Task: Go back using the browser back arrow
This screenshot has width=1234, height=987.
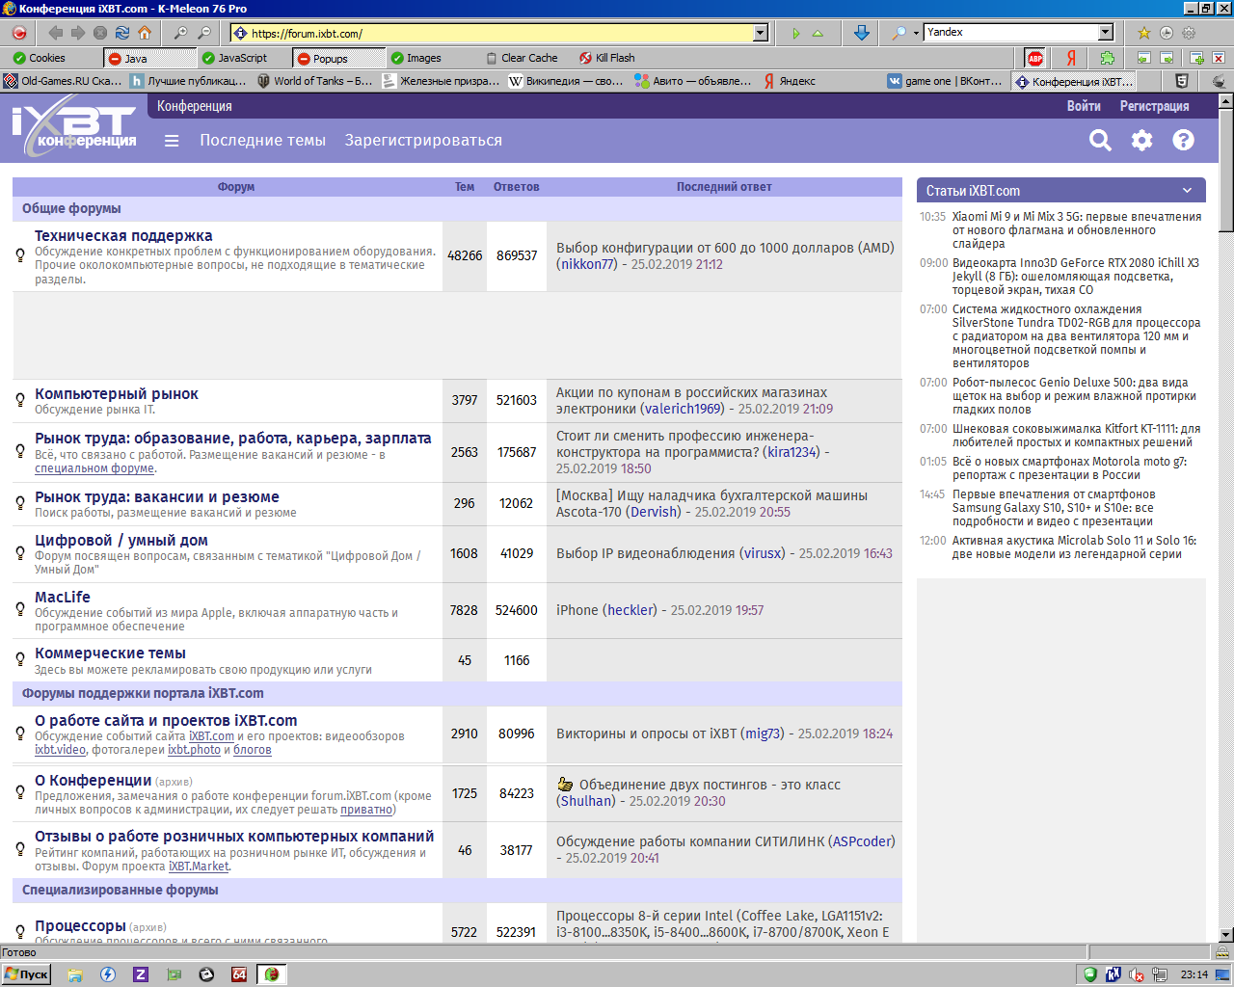Action: [56, 33]
